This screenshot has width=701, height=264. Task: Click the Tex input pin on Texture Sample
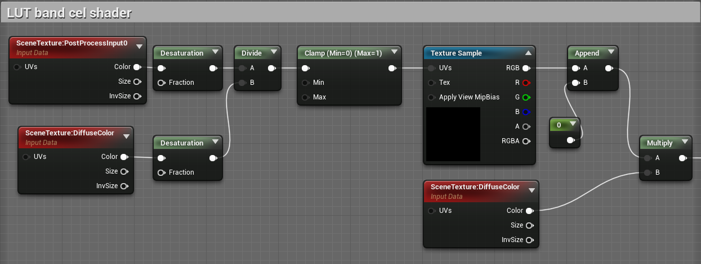coord(431,83)
